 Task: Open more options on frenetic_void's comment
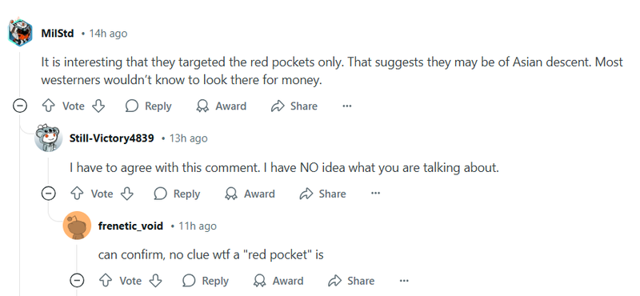point(404,281)
